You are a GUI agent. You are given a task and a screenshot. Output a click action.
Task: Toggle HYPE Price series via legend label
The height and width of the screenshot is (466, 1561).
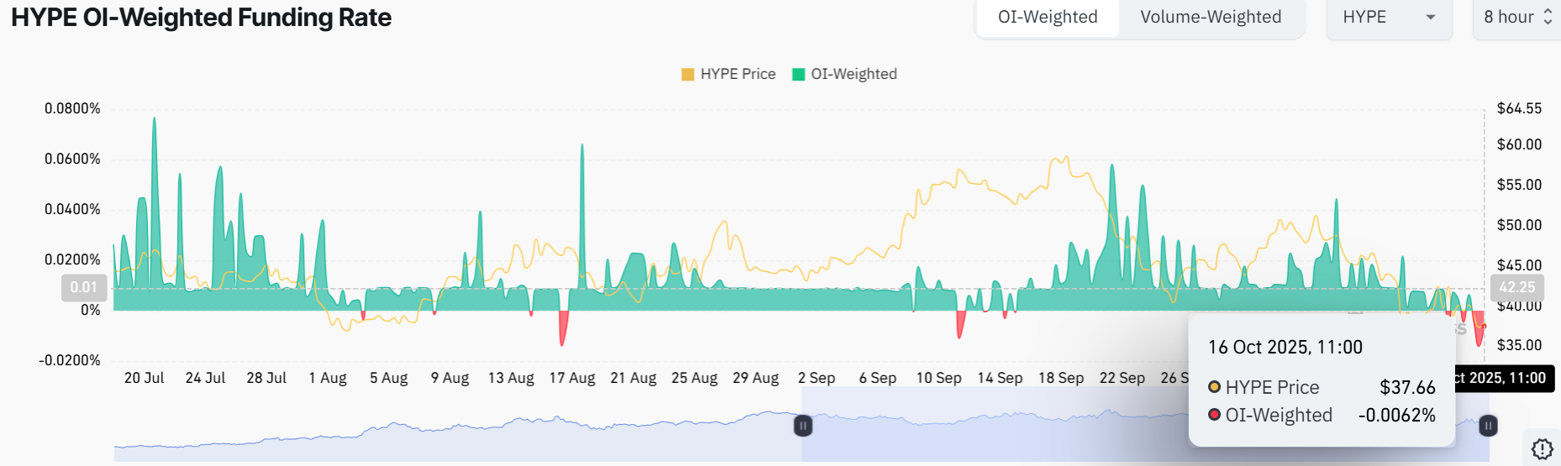coord(738,75)
